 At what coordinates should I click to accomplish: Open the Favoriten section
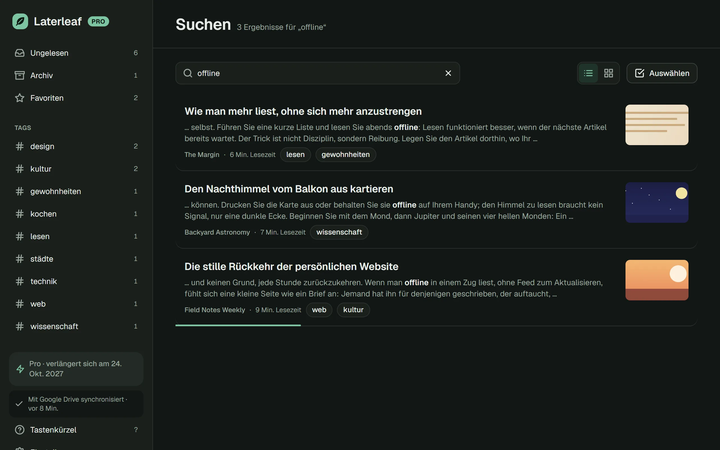pyautogui.click(x=76, y=98)
